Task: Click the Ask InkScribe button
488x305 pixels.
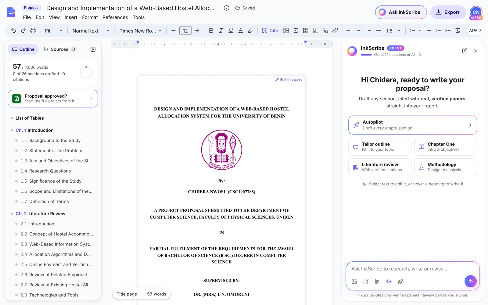Action: (x=401, y=12)
